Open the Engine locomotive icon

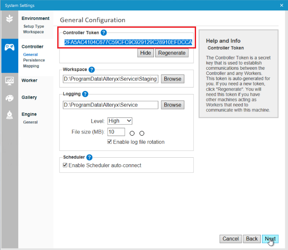click(x=10, y=115)
